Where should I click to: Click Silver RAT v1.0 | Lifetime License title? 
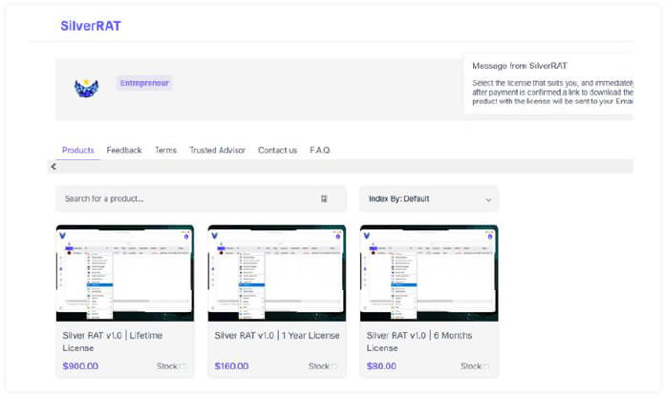click(113, 342)
